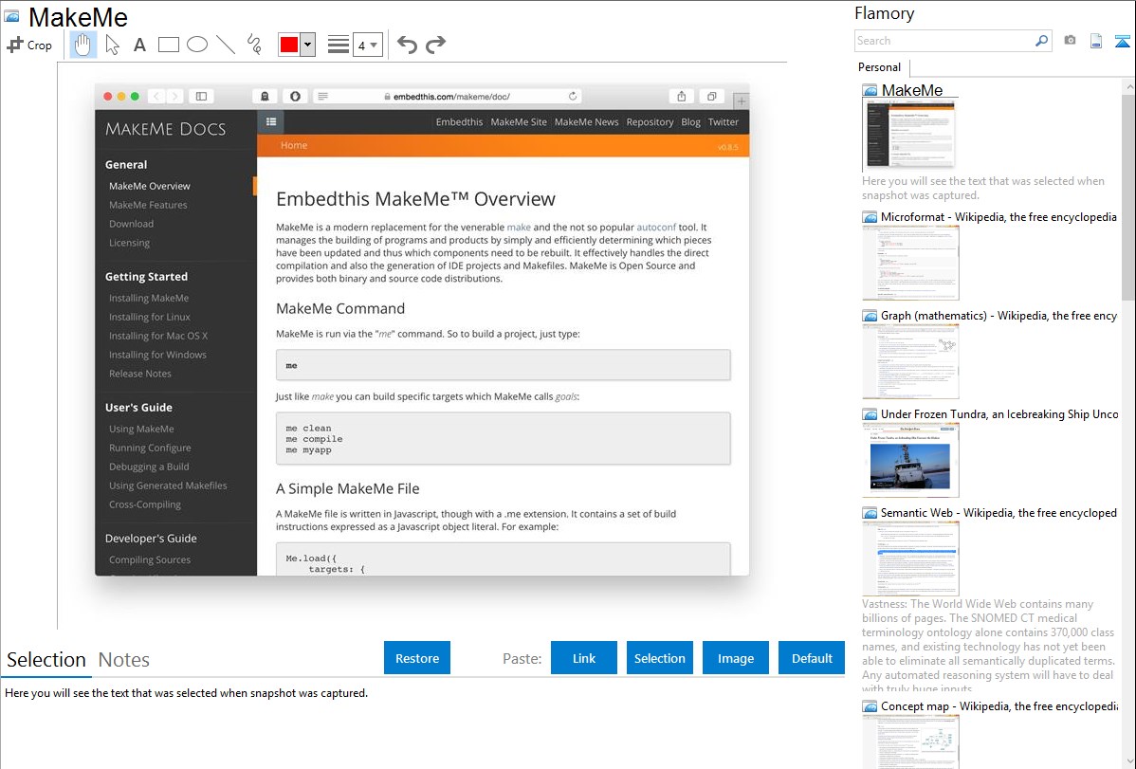Pick the ellipse shape tool
The height and width of the screenshot is (769, 1136).
tap(197, 45)
